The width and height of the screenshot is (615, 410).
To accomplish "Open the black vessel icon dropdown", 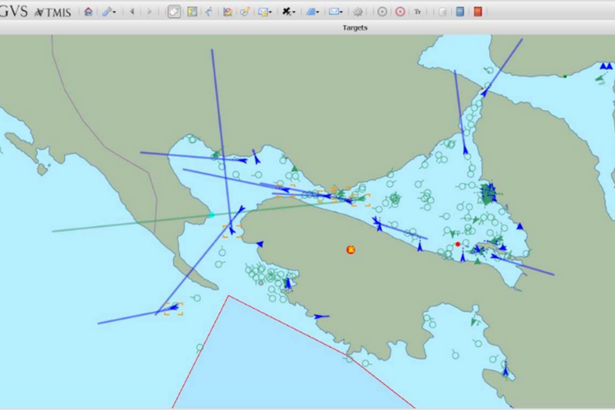I will (288, 12).
